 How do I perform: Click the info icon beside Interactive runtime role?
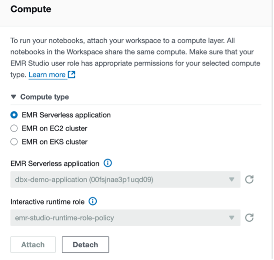click(93, 201)
